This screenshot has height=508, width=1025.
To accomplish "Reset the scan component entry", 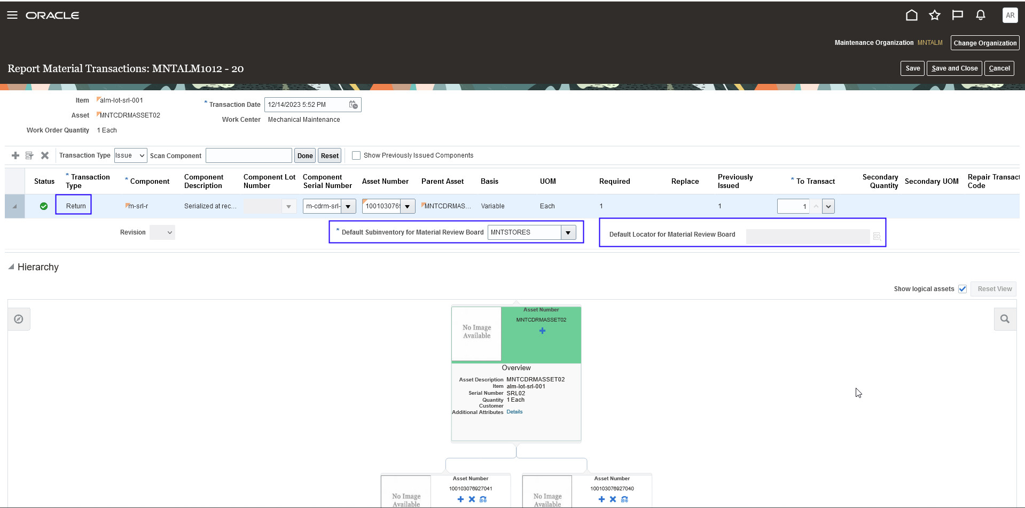I will coord(330,155).
